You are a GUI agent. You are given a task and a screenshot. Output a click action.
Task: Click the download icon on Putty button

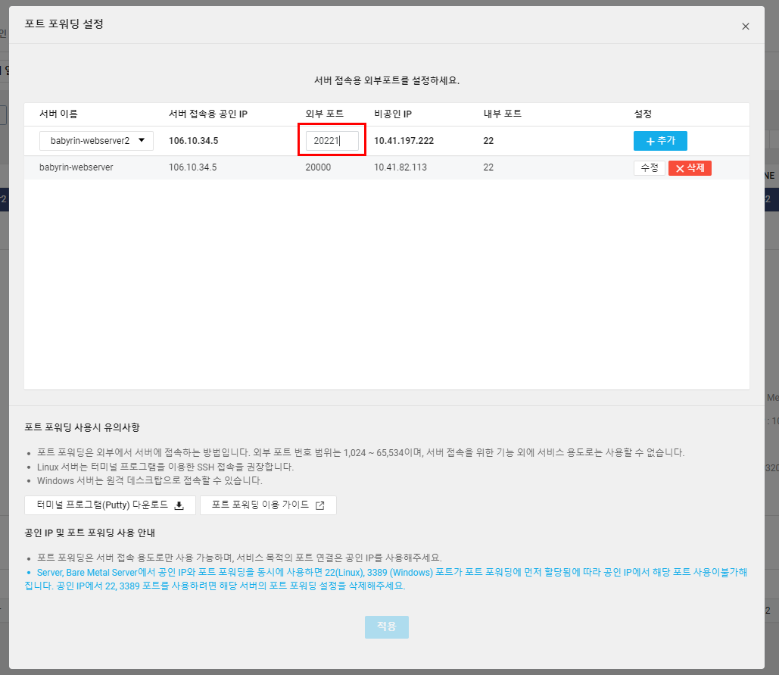point(179,505)
